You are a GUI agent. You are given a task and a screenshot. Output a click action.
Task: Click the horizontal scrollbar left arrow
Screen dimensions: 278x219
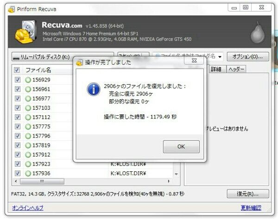[x=16, y=181]
